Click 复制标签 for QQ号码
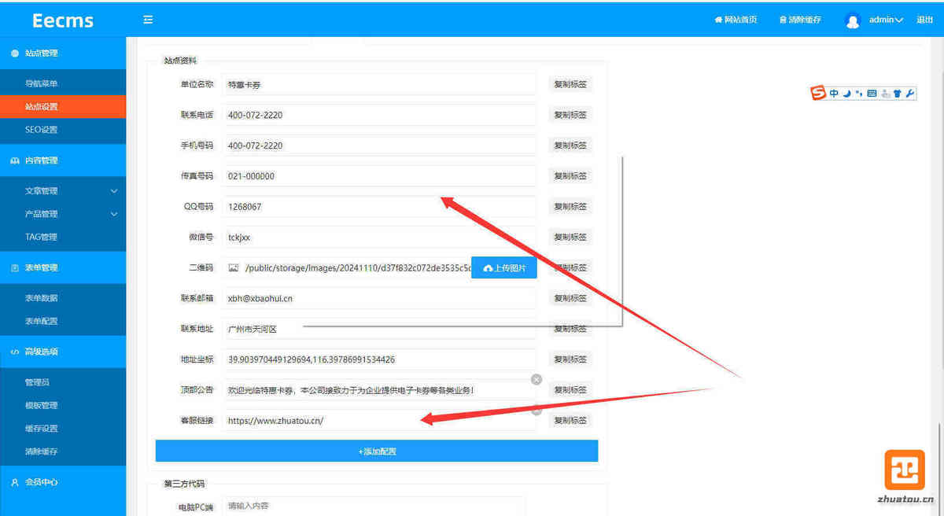This screenshot has width=944, height=516. [570, 207]
